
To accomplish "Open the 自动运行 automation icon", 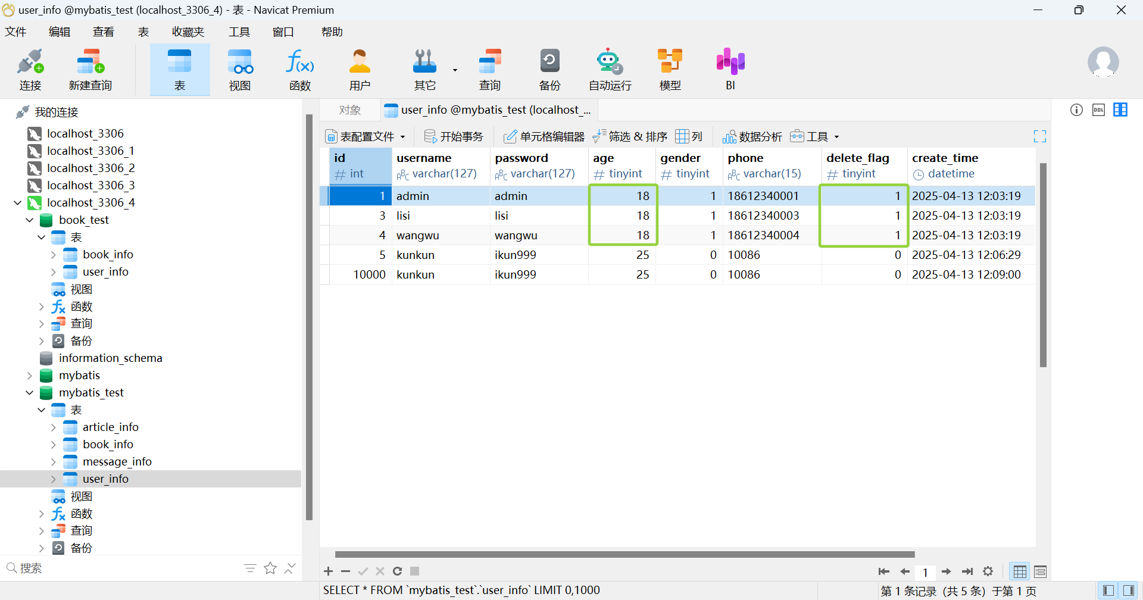I will click(610, 70).
